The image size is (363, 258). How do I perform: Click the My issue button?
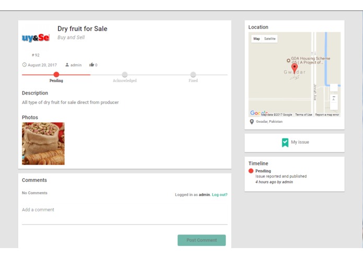(x=295, y=143)
